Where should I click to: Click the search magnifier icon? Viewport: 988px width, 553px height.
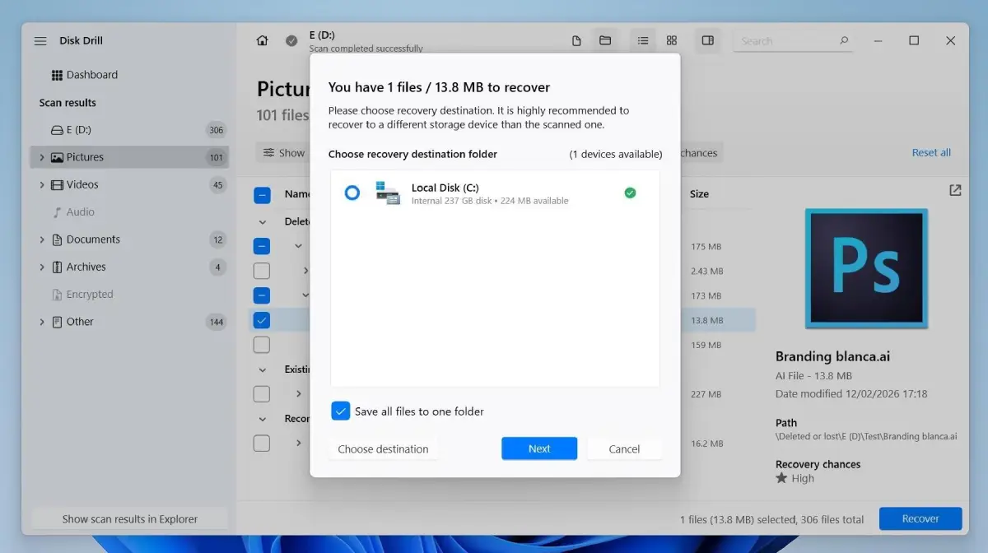tap(844, 40)
